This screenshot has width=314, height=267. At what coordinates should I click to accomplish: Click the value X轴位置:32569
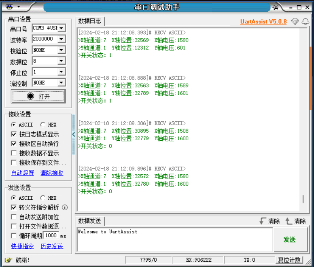tap(131, 40)
